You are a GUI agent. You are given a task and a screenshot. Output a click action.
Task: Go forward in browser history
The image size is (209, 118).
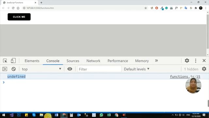pyautogui.click(x=8, y=8)
